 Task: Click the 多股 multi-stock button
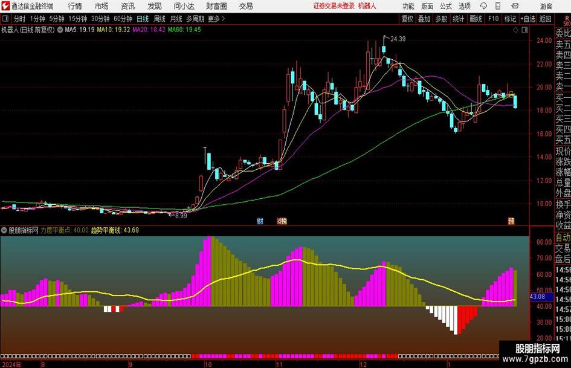[x=441, y=19]
